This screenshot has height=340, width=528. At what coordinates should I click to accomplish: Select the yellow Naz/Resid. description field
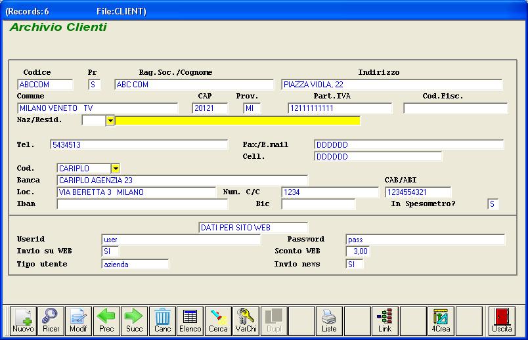238,121
